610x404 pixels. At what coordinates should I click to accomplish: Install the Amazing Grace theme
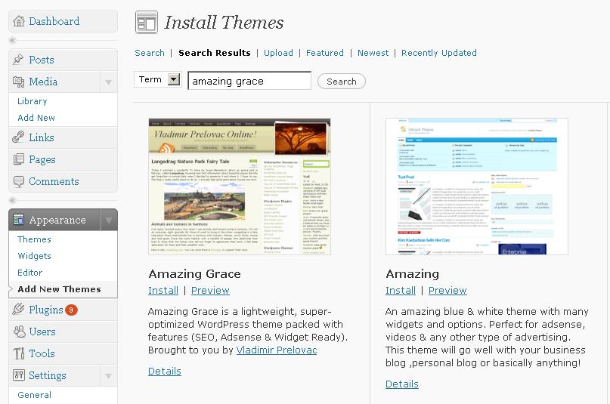(163, 290)
